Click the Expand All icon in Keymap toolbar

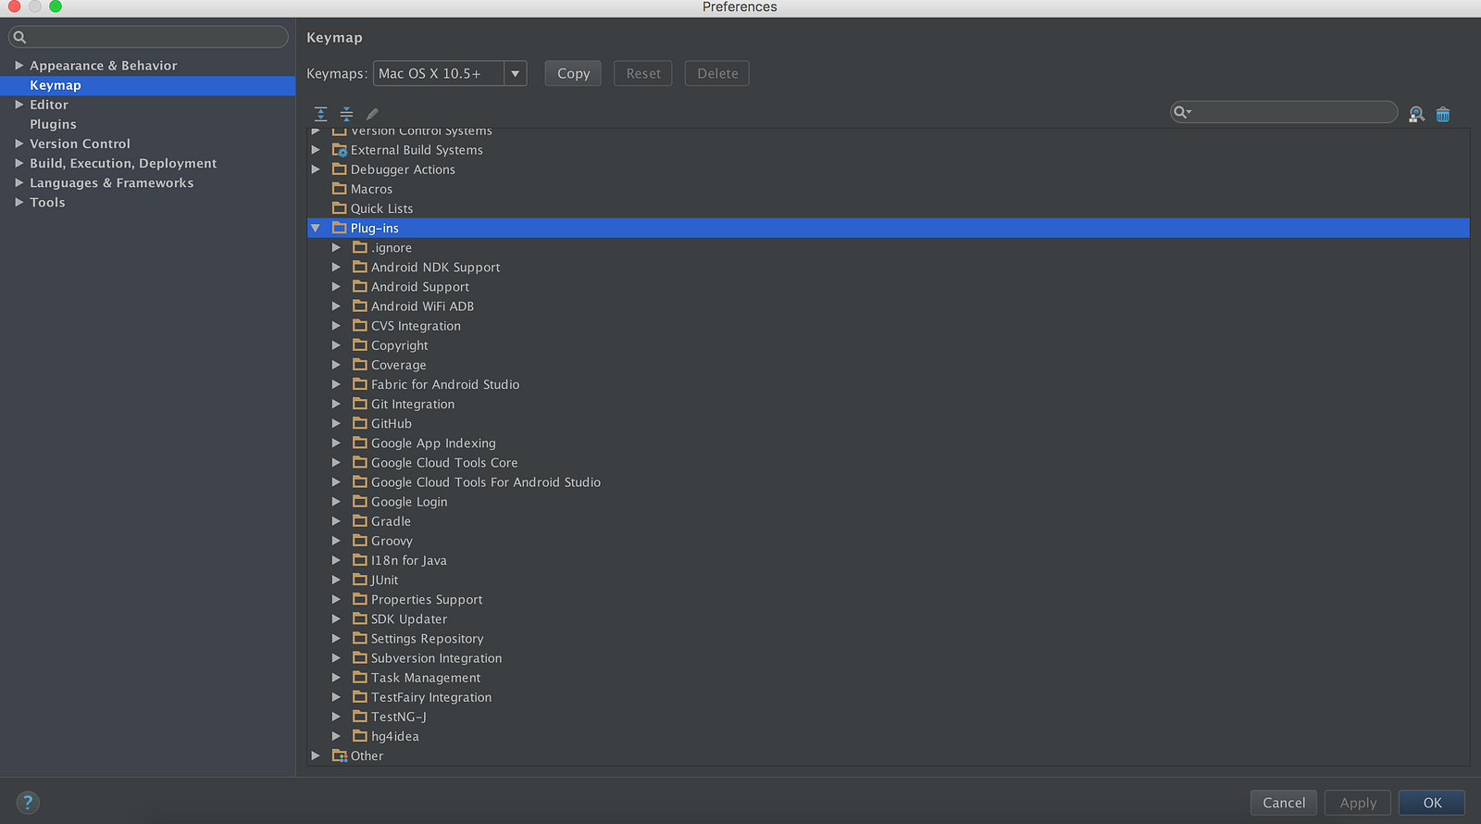320,114
